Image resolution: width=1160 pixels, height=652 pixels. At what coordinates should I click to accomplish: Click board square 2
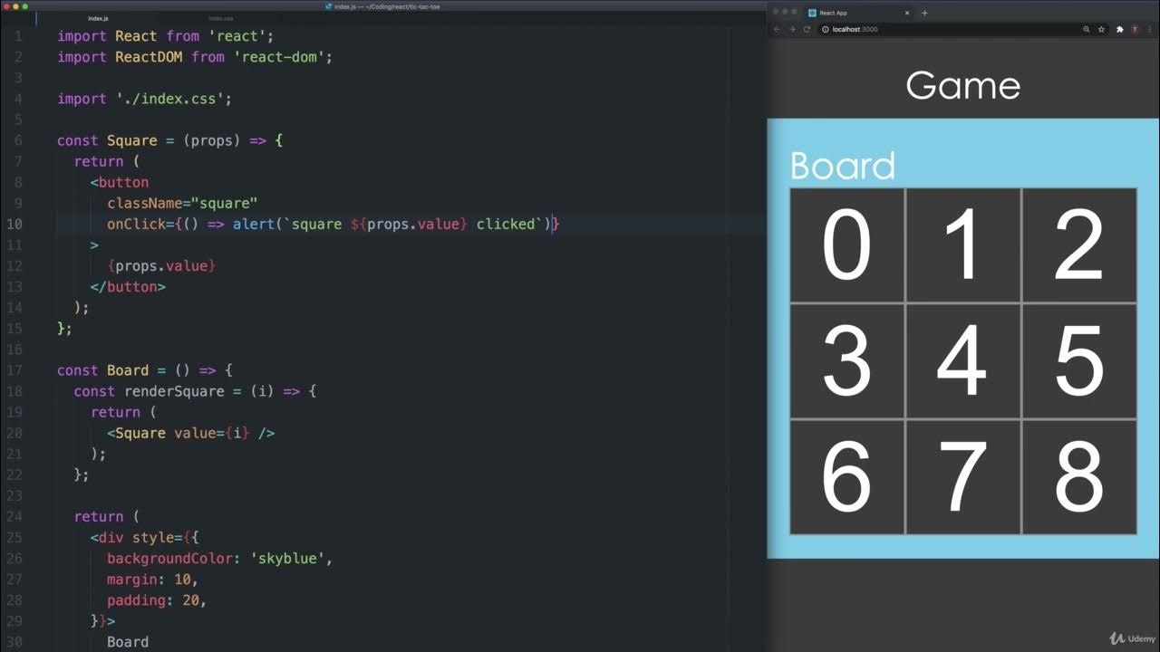(1078, 245)
